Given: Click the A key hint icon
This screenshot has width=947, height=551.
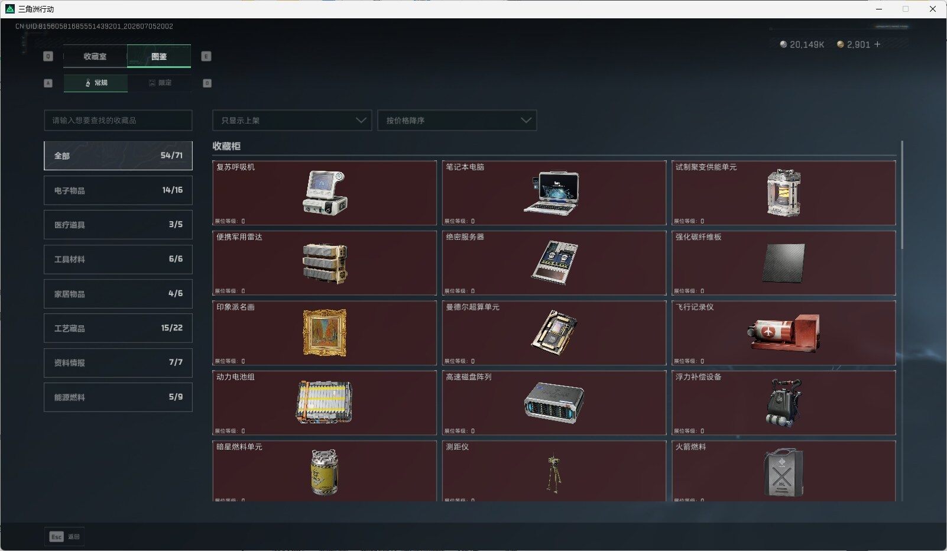Looking at the screenshot, I should point(48,83).
